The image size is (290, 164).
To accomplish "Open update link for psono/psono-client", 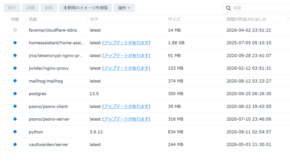I will click(x=126, y=106).
